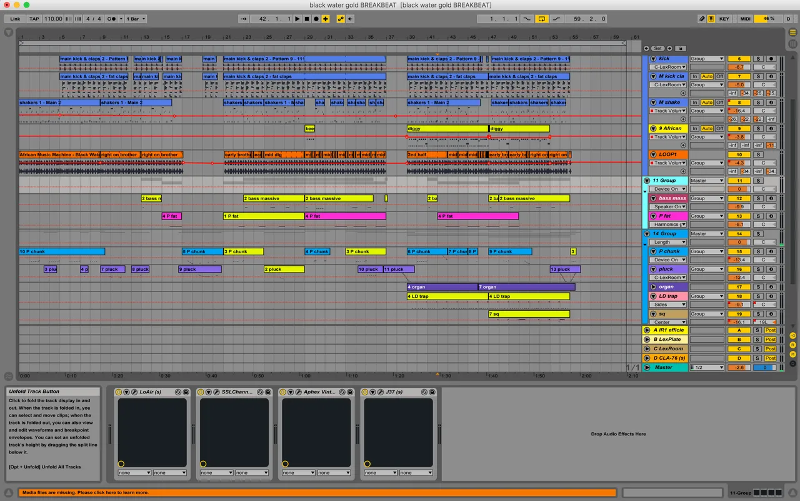Toggle the Metronome button
The height and width of the screenshot is (501, 800).
coord(111,19)
